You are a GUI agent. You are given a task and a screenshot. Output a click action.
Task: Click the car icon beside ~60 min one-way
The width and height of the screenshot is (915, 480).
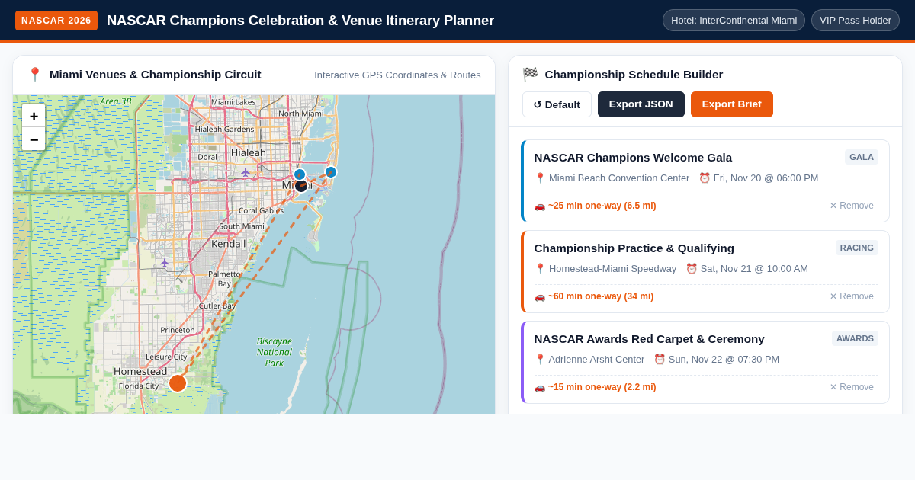coord(540,296)
